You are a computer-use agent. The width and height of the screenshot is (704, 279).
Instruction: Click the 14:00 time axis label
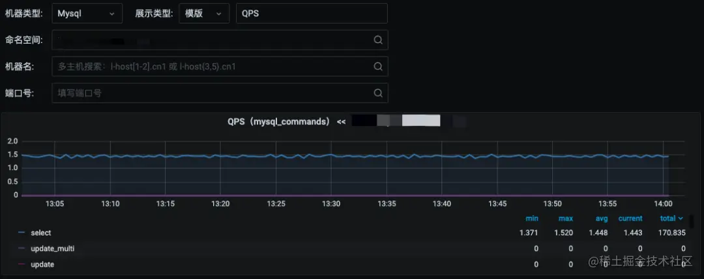663,203
